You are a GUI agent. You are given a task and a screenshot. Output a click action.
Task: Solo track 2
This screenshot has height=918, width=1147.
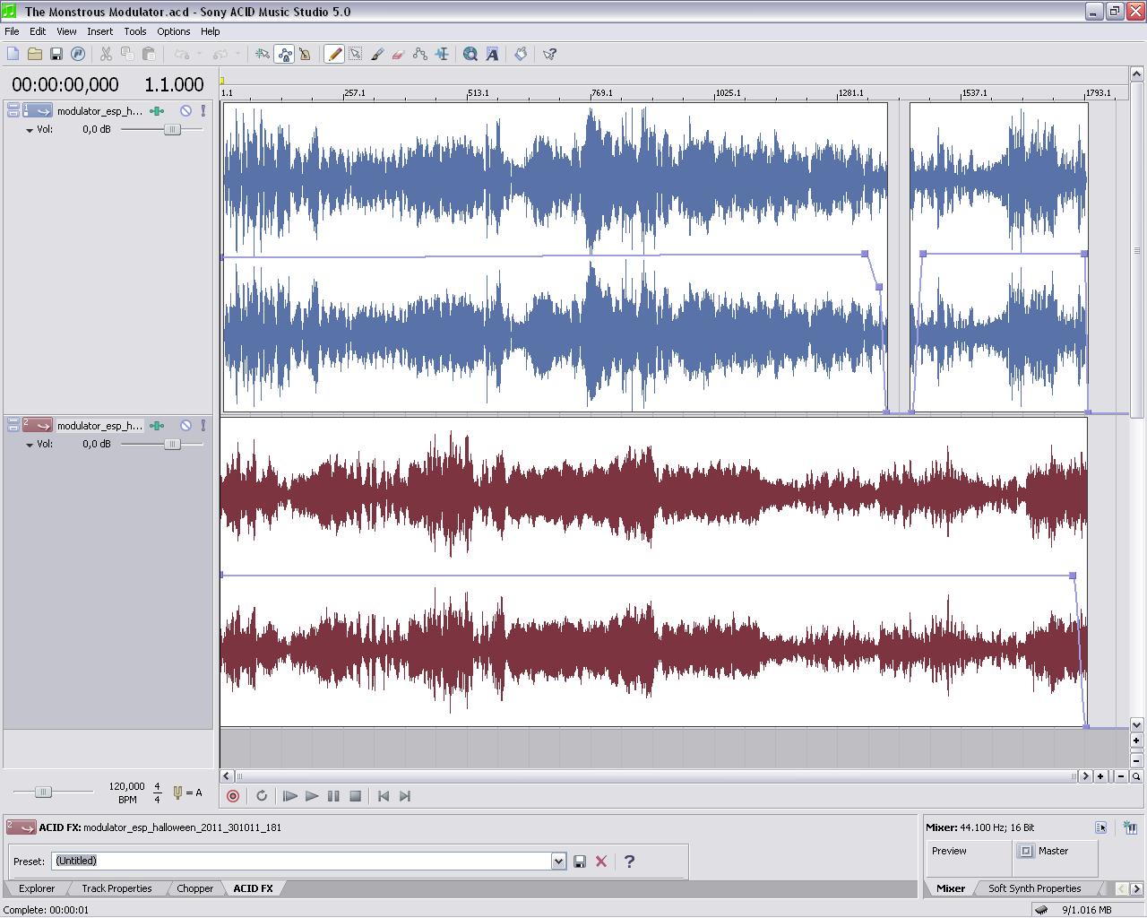point(203,426)
